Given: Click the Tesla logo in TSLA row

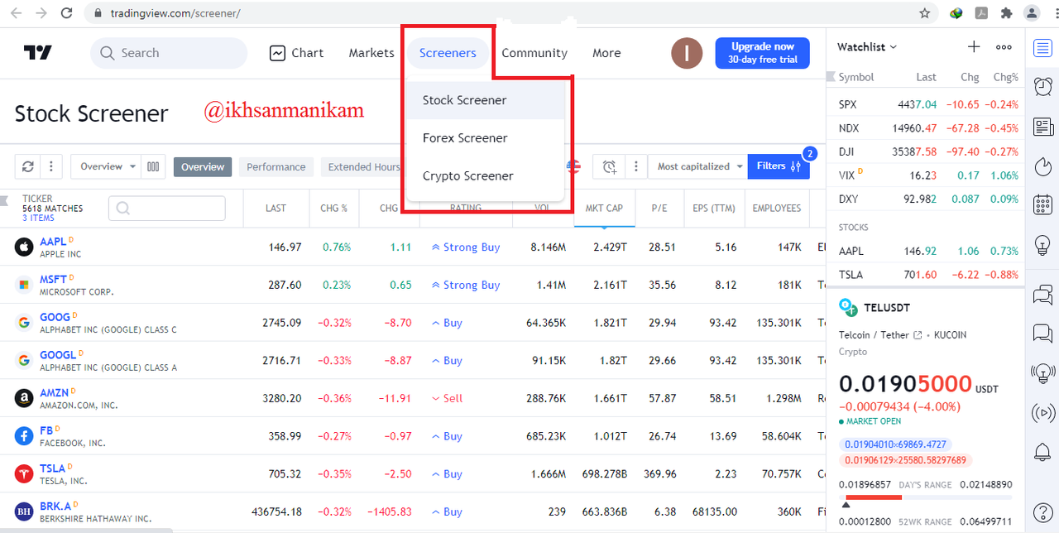Looking at the screenshot, I should pos(25,473).
